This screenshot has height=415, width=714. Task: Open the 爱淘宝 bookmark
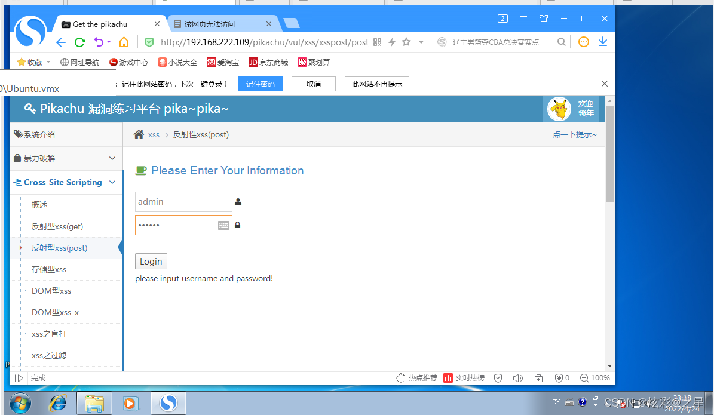click(223, 62)
